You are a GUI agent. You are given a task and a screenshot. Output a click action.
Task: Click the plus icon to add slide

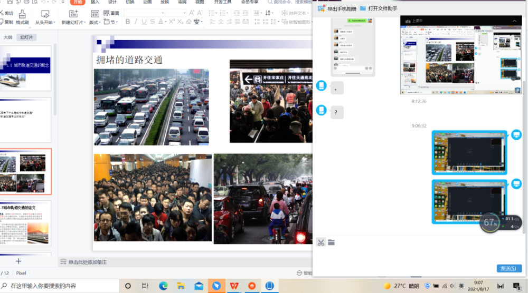pos(18,261)
